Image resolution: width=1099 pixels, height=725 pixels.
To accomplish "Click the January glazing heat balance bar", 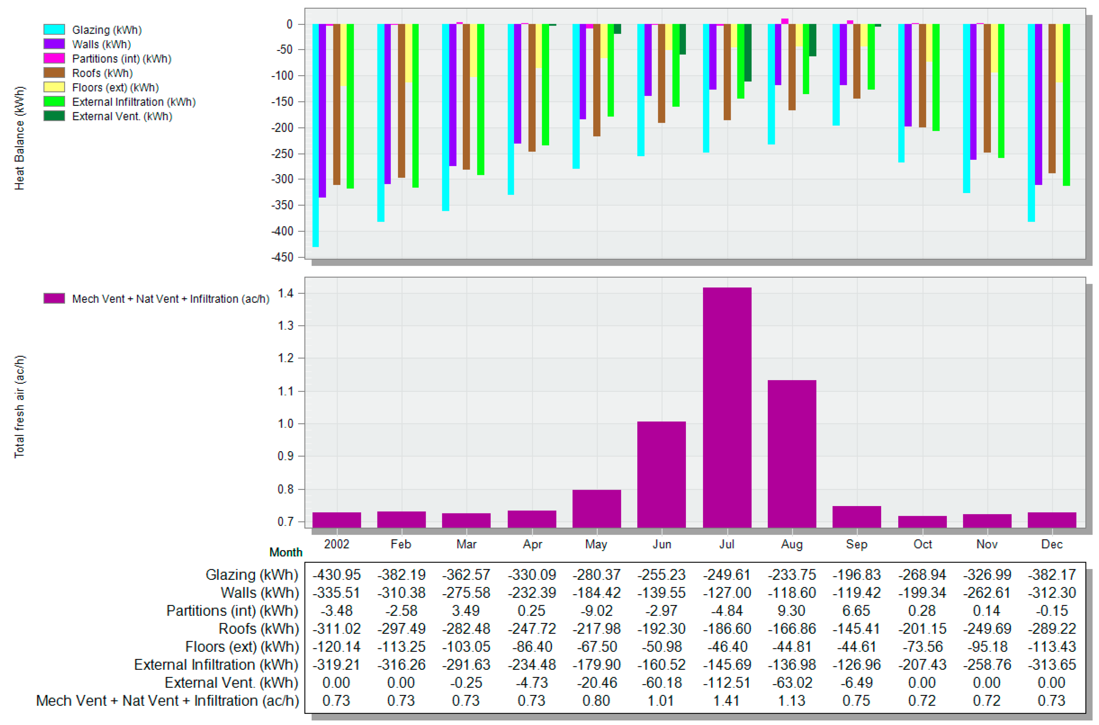I will (315, 135).
